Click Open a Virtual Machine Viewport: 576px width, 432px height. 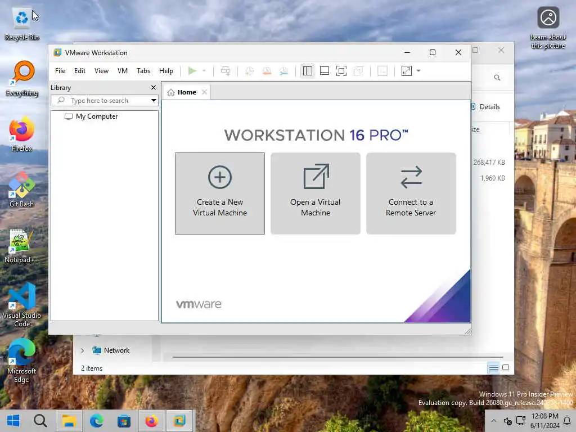point(315,193)
